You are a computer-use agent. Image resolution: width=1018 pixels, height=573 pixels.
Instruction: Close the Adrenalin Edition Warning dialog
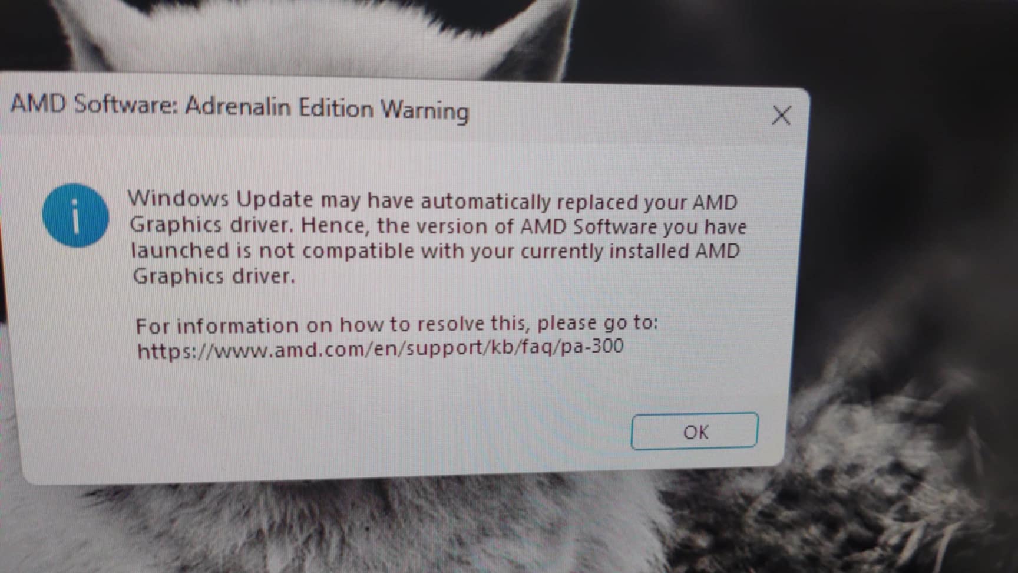(x=781, y=115)
